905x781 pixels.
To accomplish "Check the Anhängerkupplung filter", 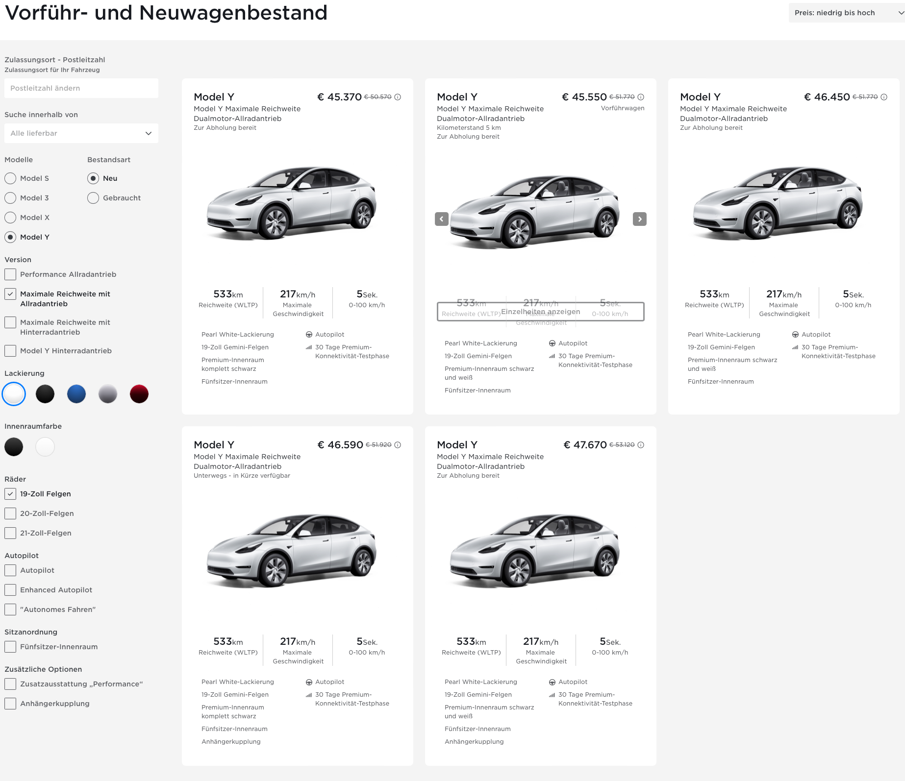I will click(10, 704).
